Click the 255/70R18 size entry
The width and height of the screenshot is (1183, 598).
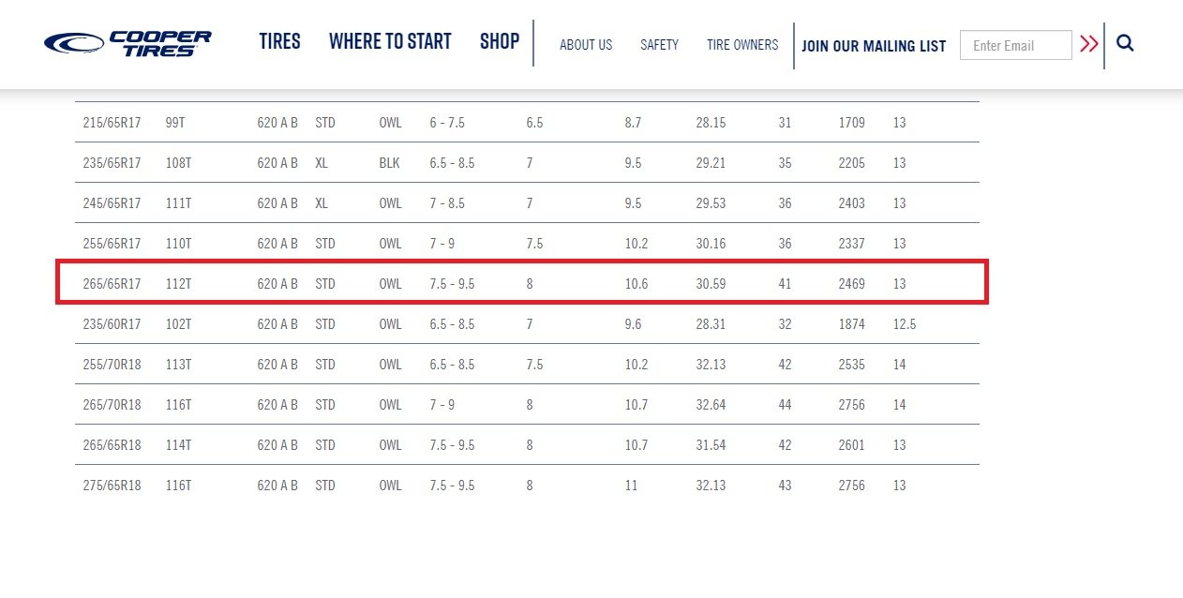[112, 365]
